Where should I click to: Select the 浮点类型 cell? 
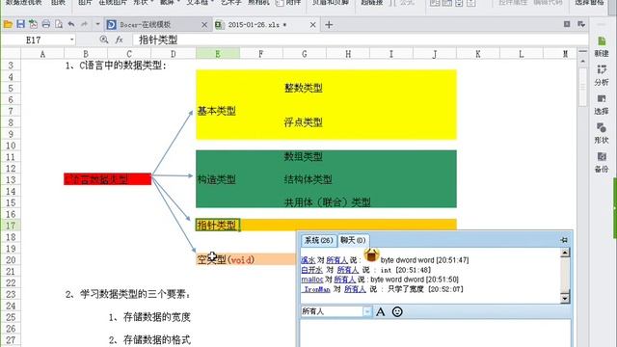(x=304, y=122)
